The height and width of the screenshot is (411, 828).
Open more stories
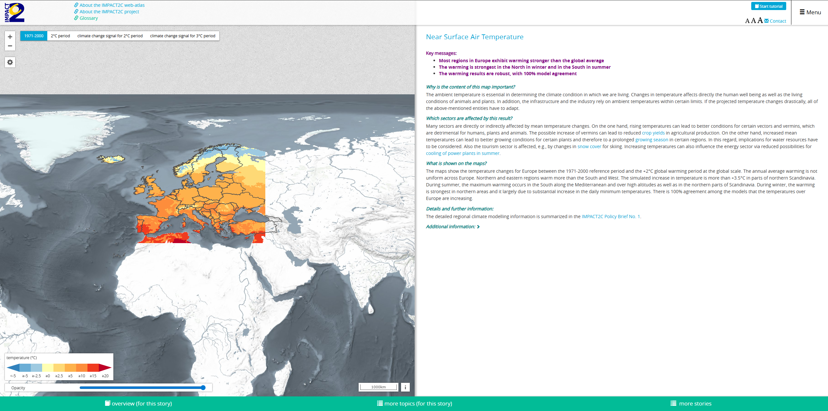691,404
